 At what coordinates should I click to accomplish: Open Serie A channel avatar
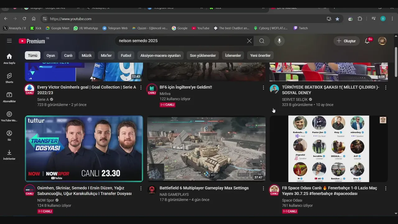coord(30,90)
